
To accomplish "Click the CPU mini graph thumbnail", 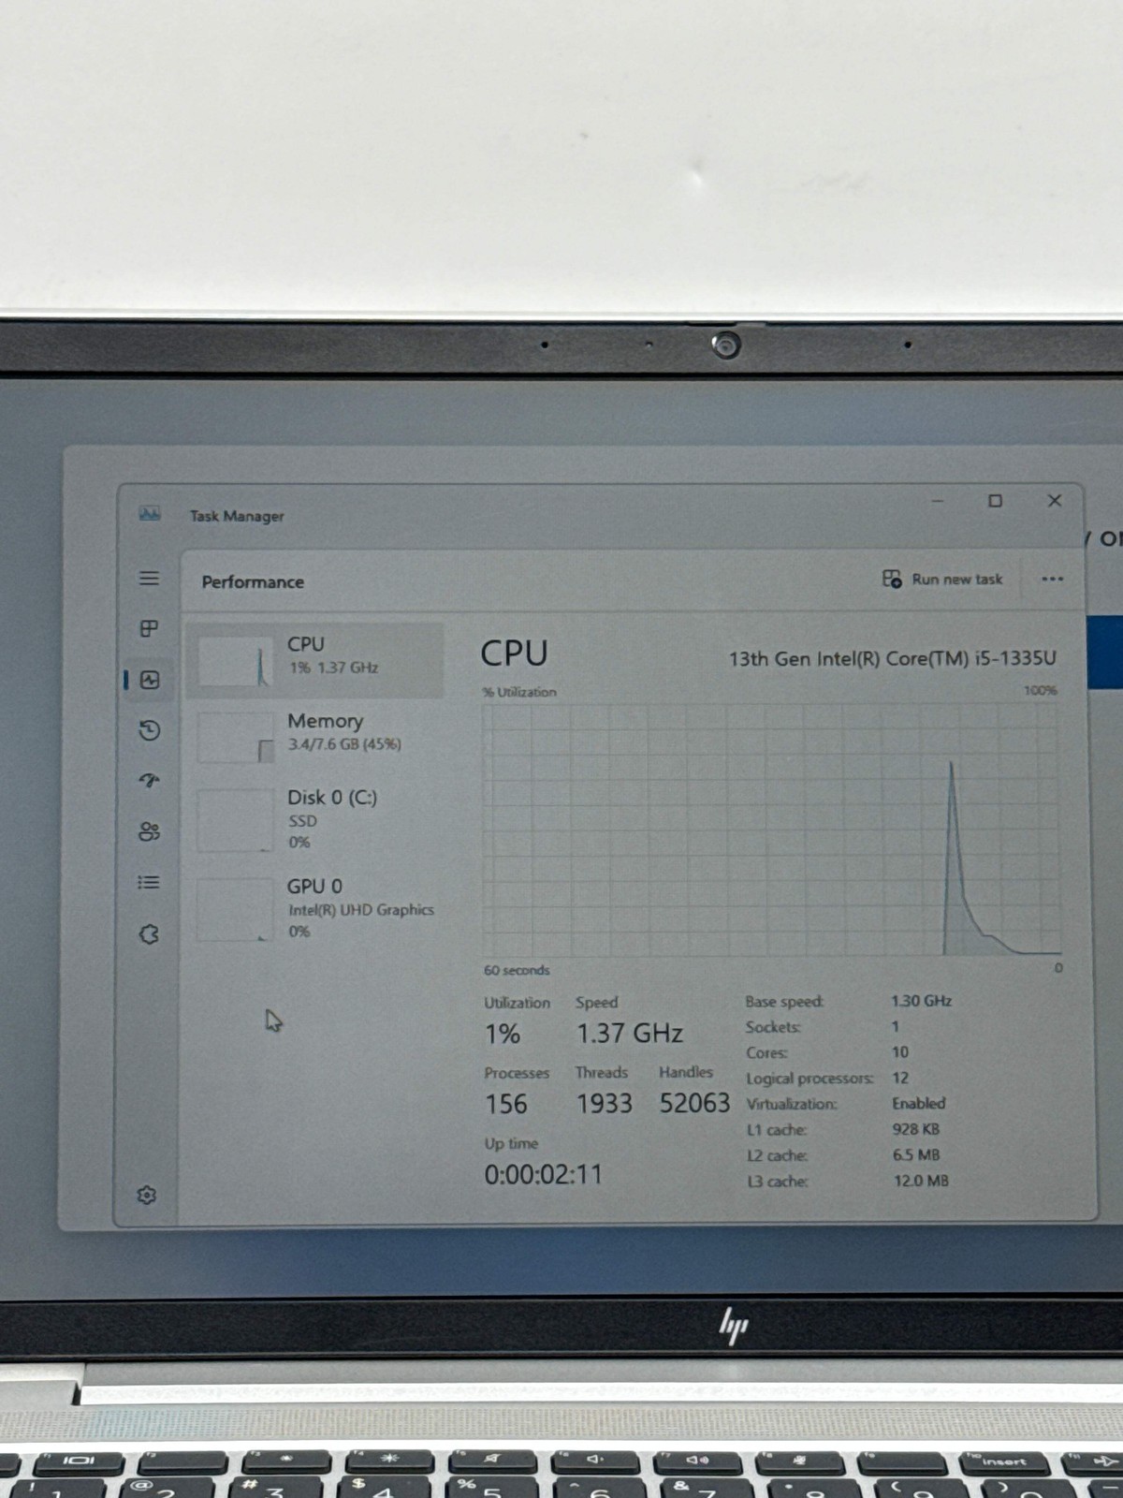I will 234,662.
